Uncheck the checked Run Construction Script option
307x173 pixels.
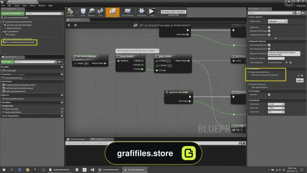point(269,45)
